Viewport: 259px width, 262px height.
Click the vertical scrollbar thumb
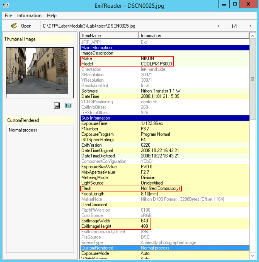253,79
